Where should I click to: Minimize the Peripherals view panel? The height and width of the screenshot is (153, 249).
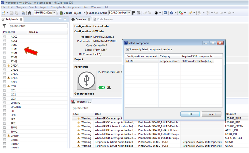[60, 19]
